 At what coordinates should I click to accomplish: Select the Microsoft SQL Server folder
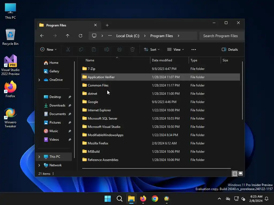(x=161, y=119)
